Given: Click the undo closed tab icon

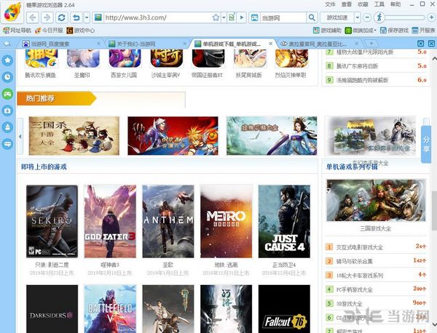Looking at the screenshot, I should tap(76, 17).
